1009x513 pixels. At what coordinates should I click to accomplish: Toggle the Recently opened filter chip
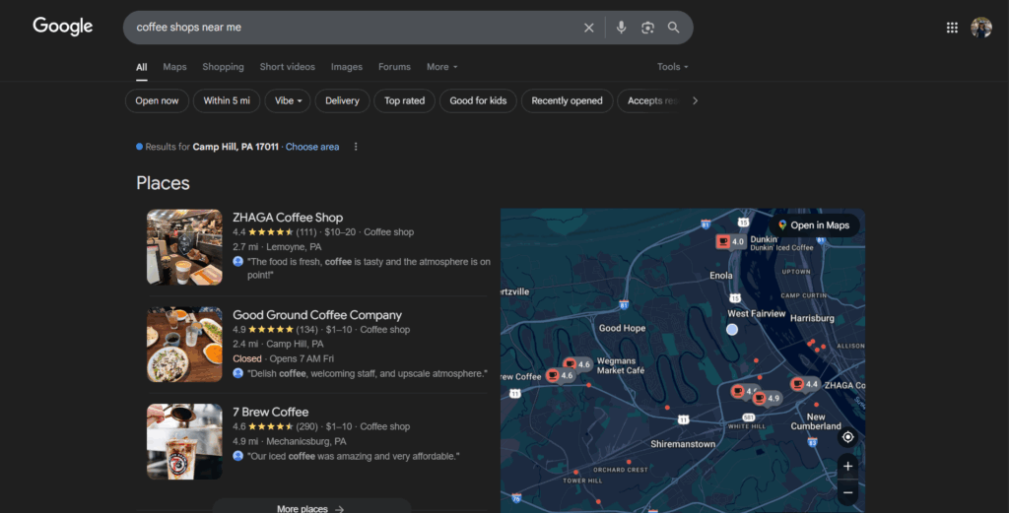567,101
